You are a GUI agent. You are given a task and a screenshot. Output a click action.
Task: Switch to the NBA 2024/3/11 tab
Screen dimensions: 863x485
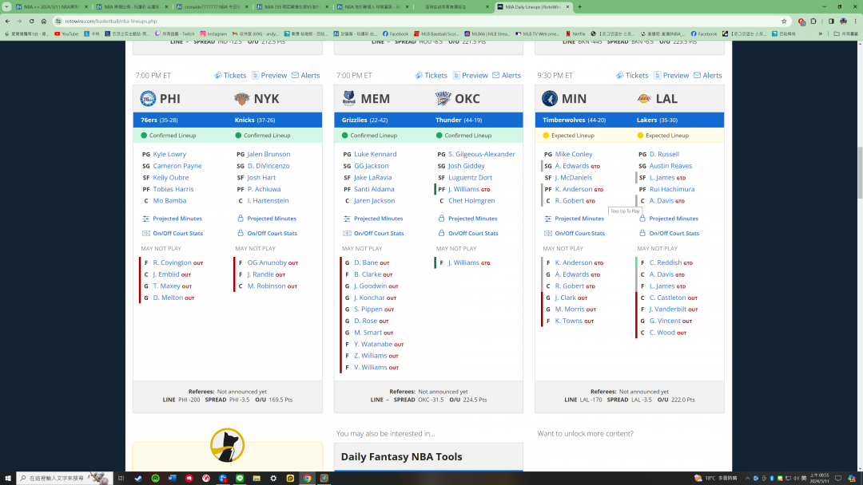click(50, 6)
